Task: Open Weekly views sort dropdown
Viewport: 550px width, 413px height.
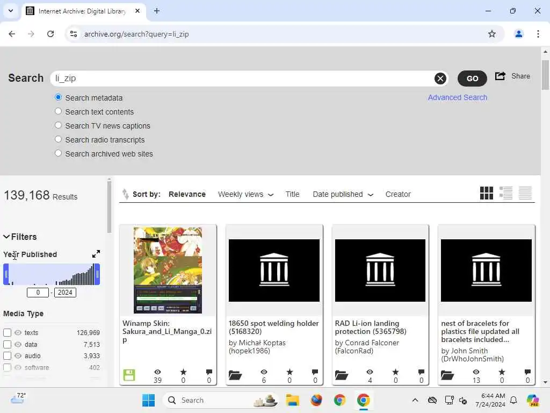Action: (x=245, y=194)
